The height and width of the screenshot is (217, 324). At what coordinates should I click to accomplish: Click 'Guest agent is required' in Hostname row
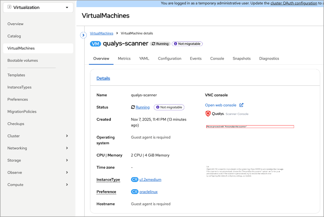[x=151, y=204]
